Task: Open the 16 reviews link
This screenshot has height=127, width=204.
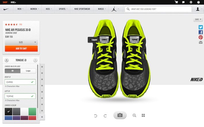Action: (x=21, y=24)
